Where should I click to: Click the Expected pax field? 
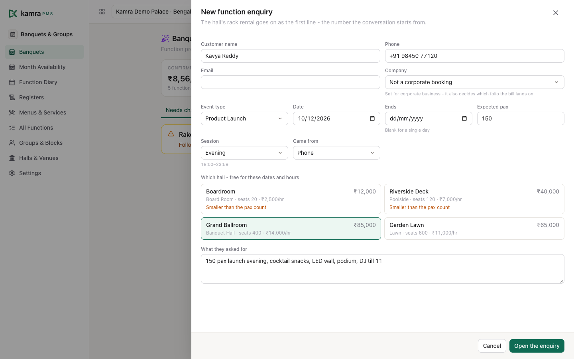pos(521,118)
